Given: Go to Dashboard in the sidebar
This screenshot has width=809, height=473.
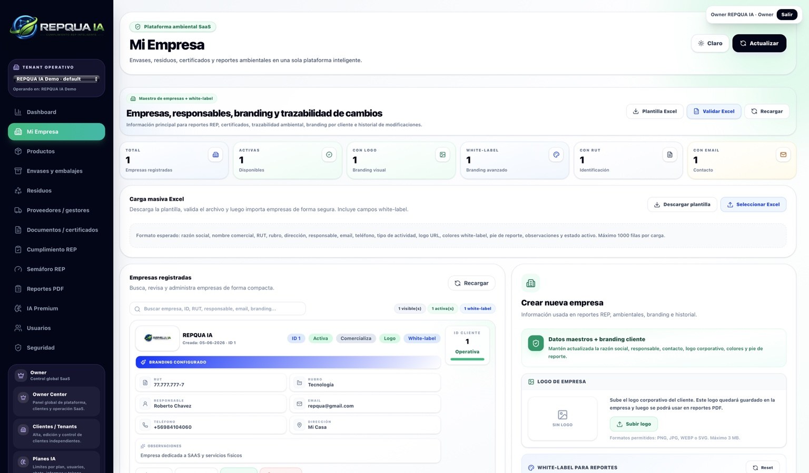Looking at the screenshot, I should click(56, 112).
